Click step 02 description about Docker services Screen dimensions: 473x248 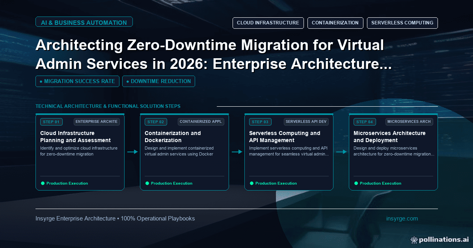tap(179, 151)
